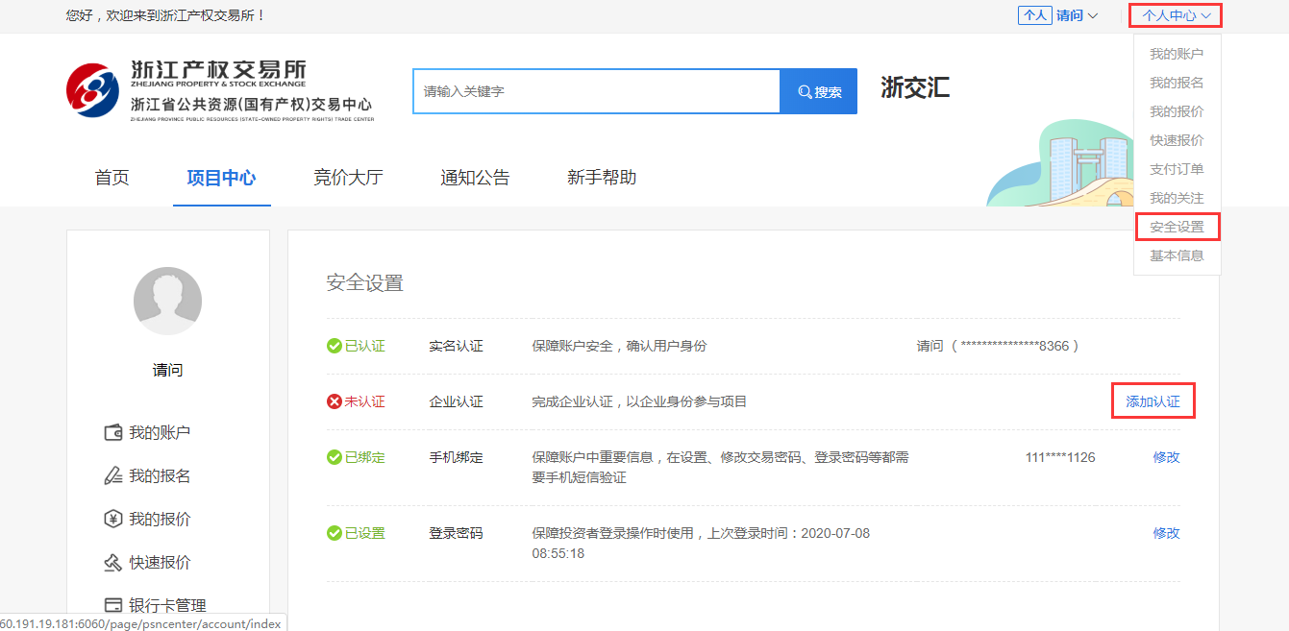Click the 添加认证 link for 企业认证
1289x631 pixels.
click(x=1153, y=401)
